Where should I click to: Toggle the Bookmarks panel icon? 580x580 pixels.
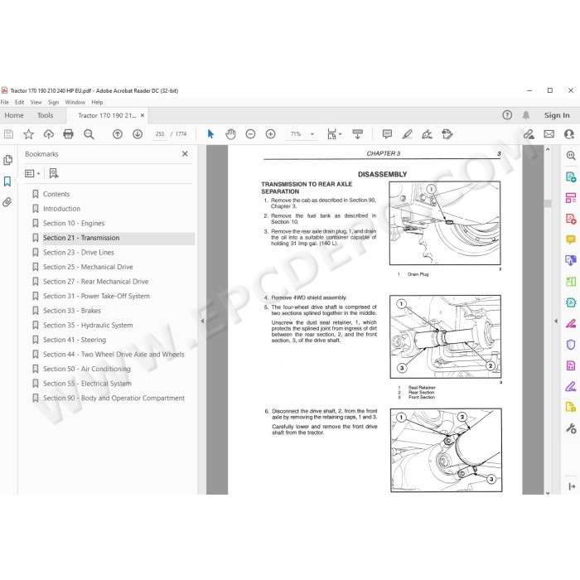[7, 181]
